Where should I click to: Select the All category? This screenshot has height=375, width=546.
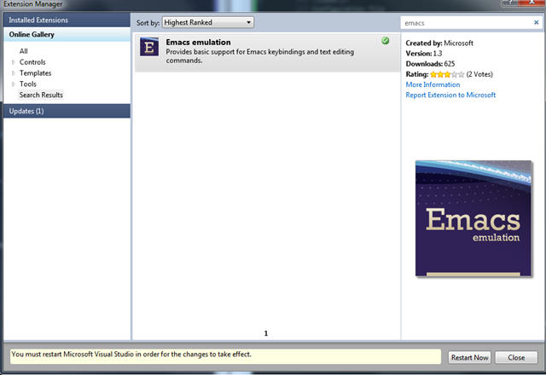point(23,51)
